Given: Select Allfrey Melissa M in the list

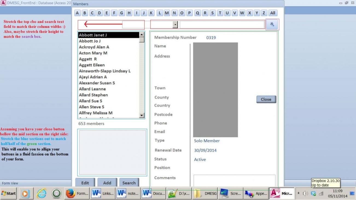Looking at the screenshot, I should point(109,113).
